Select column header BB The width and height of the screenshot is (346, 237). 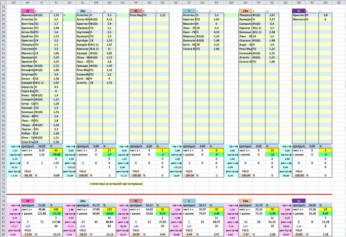tap(299, 2)
